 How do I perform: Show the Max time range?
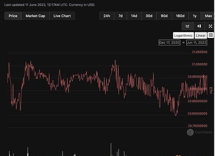tap(208, 16)
